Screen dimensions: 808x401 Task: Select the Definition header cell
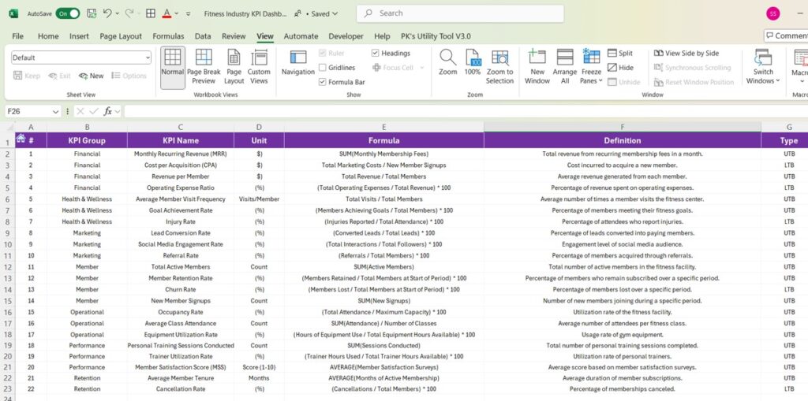(x=622, y=140)
